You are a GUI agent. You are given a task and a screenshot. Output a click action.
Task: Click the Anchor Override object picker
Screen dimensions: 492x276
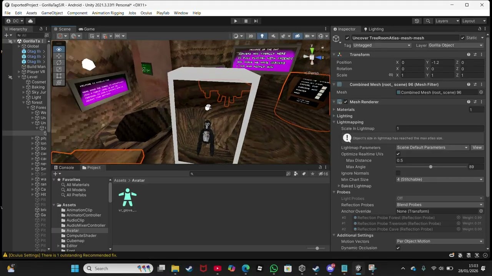[x=481, y=211]
